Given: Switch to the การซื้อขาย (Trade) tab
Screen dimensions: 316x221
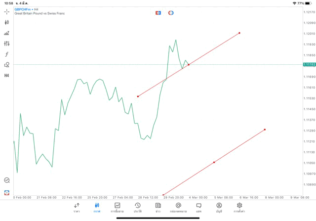Looking at the screenshot, I should point(117,207).
